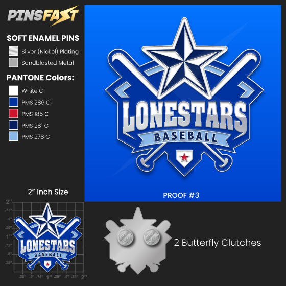Click the left butterfly clutch on pin back
This screenshot has width=286, height=286.
click(x=125, y=237)
